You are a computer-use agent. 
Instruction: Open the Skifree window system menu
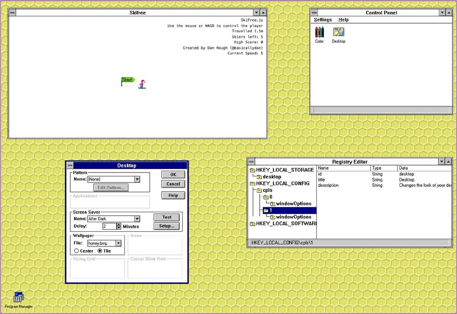pyautogui.click(x=12, y=12)
